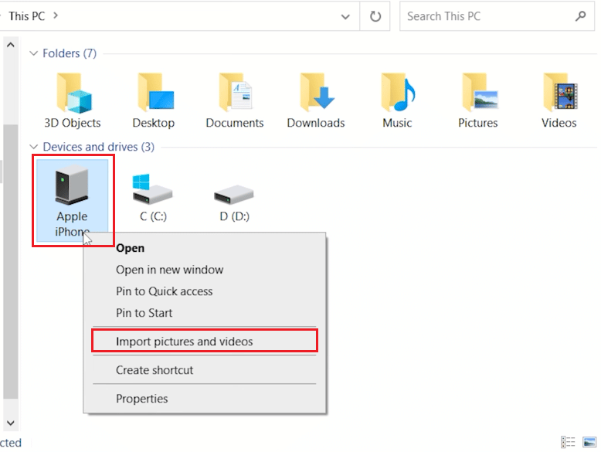Select Pin to Start
Image resolution: width=601 pixels, height=452 pixels.
(x=205, y=313)
